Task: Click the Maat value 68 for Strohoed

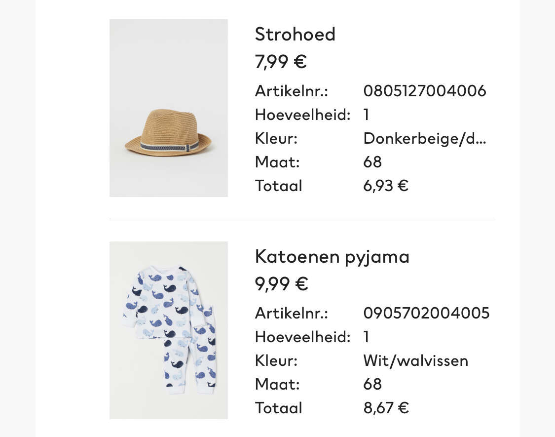Action: [x=372, y=162]
